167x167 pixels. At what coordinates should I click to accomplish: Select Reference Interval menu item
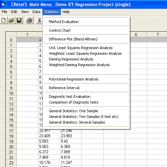point(86,88)
